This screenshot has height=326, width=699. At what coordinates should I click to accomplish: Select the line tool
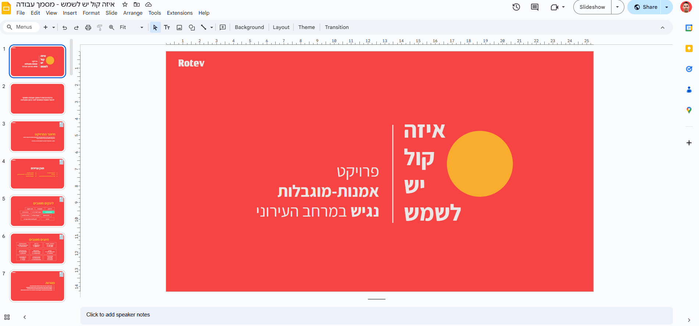pyautogui.click(x=204, y=27)
